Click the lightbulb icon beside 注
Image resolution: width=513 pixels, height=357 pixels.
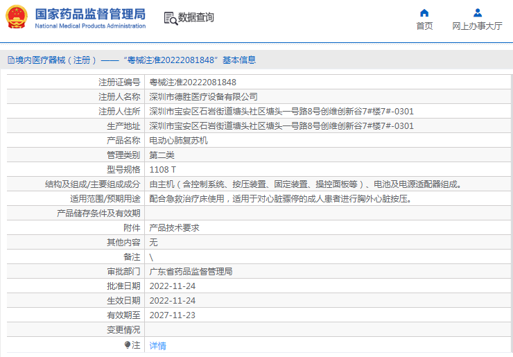[x=128, y=345]
